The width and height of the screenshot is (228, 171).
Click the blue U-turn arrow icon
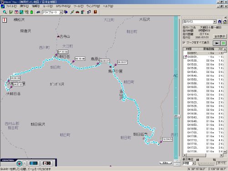pyautogui.click(x=219, y=22)
